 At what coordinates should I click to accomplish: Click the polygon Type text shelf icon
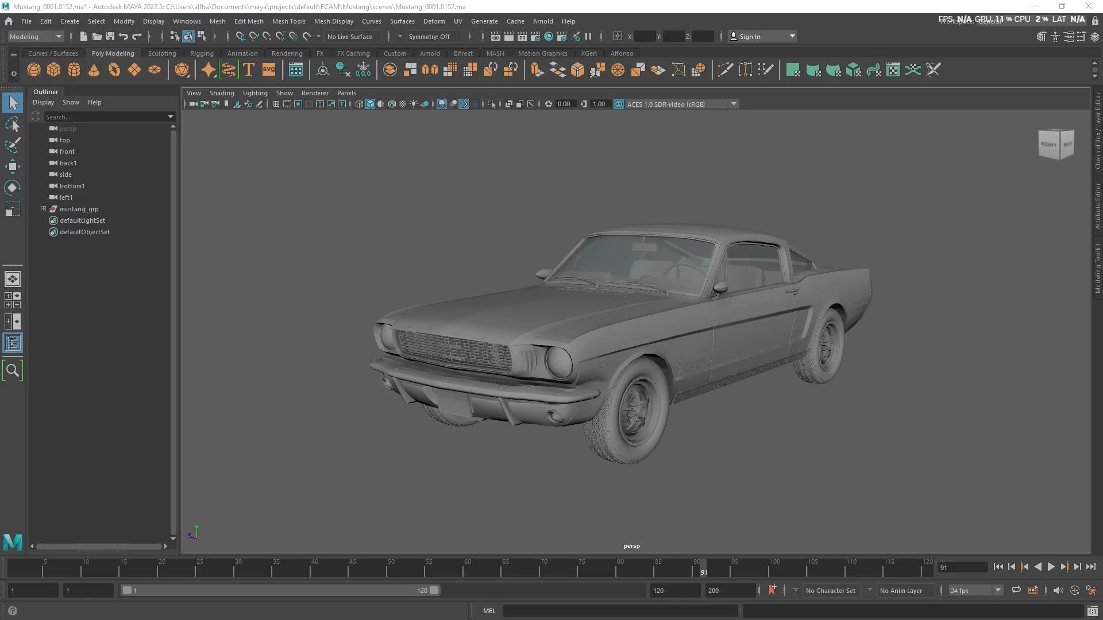(x=249, y=70)
